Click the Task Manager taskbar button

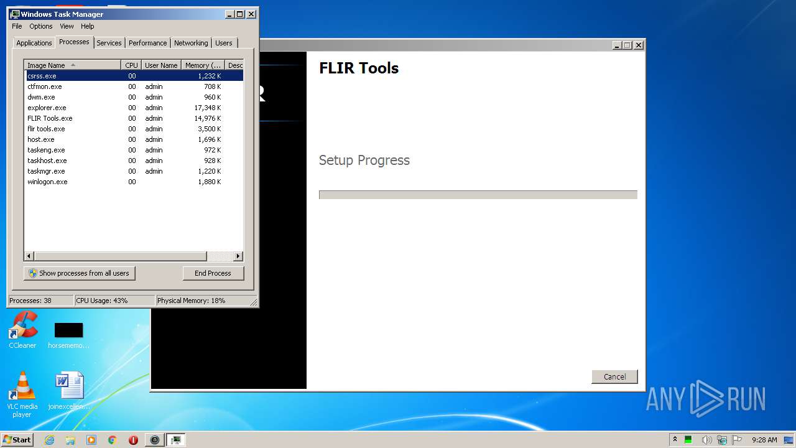(x=176, y=440)
